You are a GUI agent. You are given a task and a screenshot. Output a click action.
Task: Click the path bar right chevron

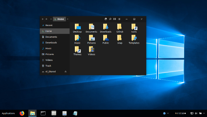point(68,19)
